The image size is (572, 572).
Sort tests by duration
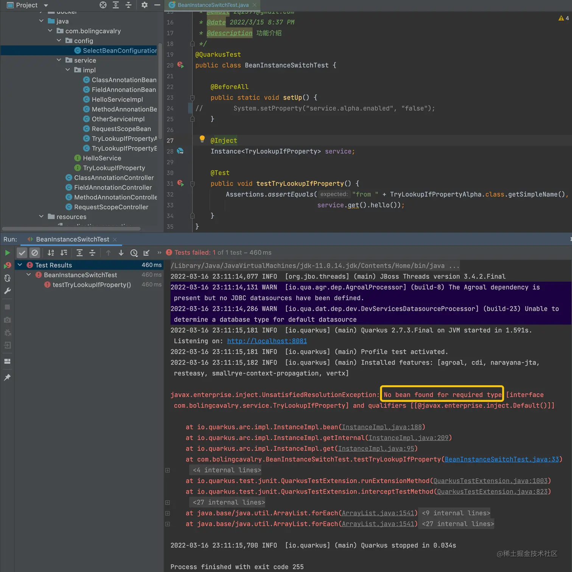tap(64, 253)
